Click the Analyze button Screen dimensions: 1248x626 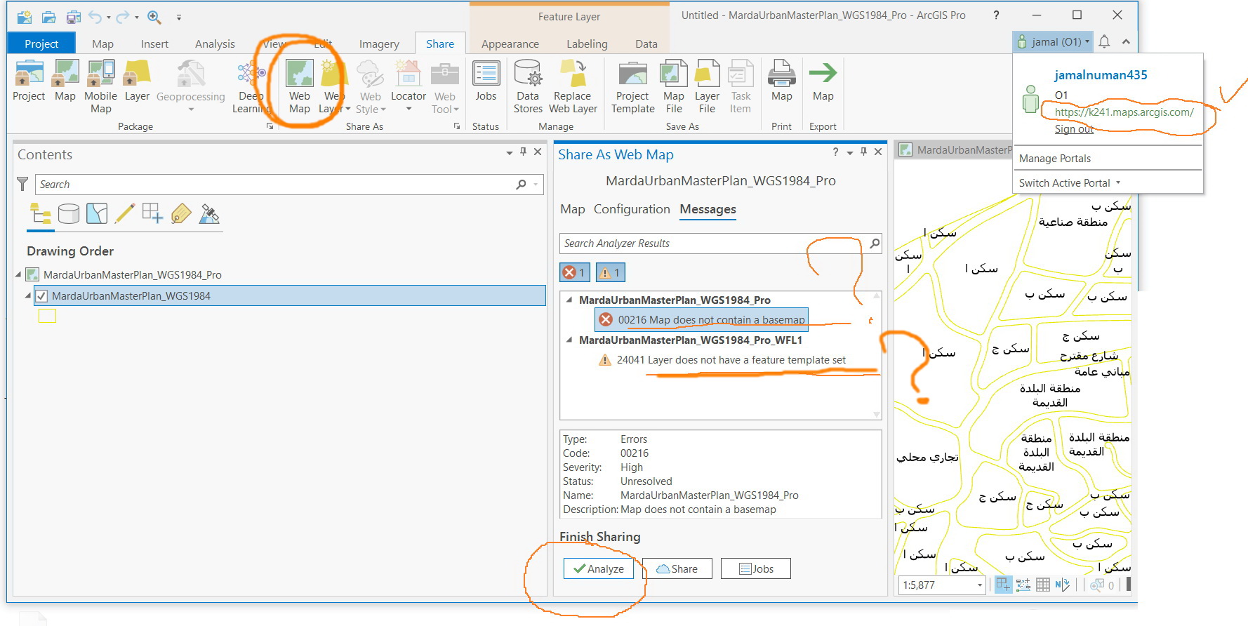[x=599, y=568]
